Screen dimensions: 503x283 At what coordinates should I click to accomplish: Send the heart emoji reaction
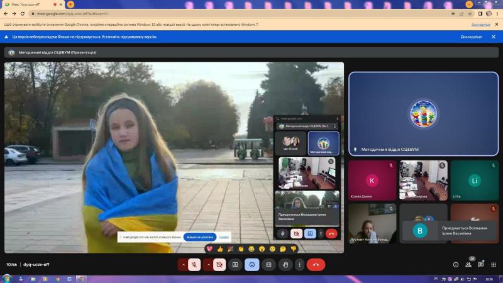point(209,248)
